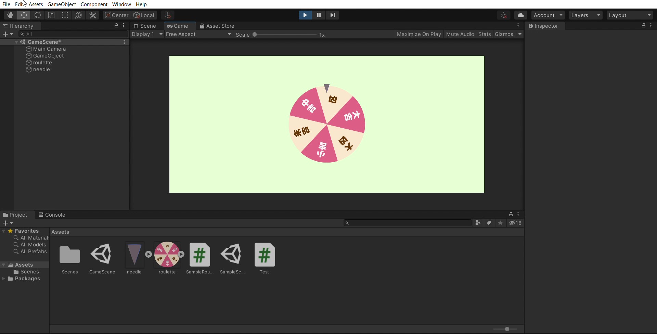Viewport: 657px width, 334px height.
Task: Open the GameObject menu
Action: 62,4
